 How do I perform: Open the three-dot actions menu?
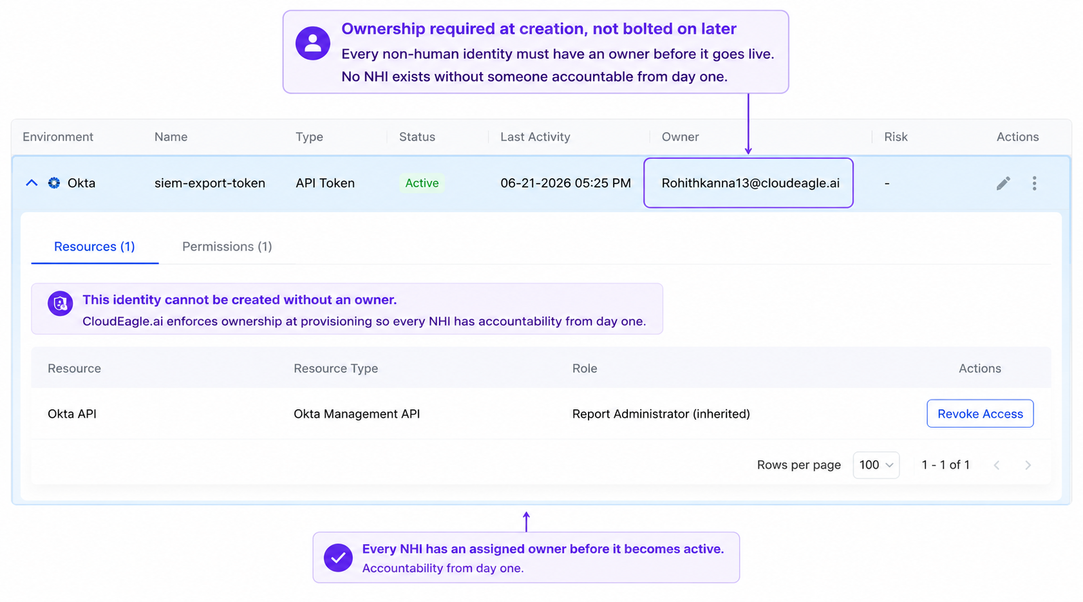click(1034, 183)
